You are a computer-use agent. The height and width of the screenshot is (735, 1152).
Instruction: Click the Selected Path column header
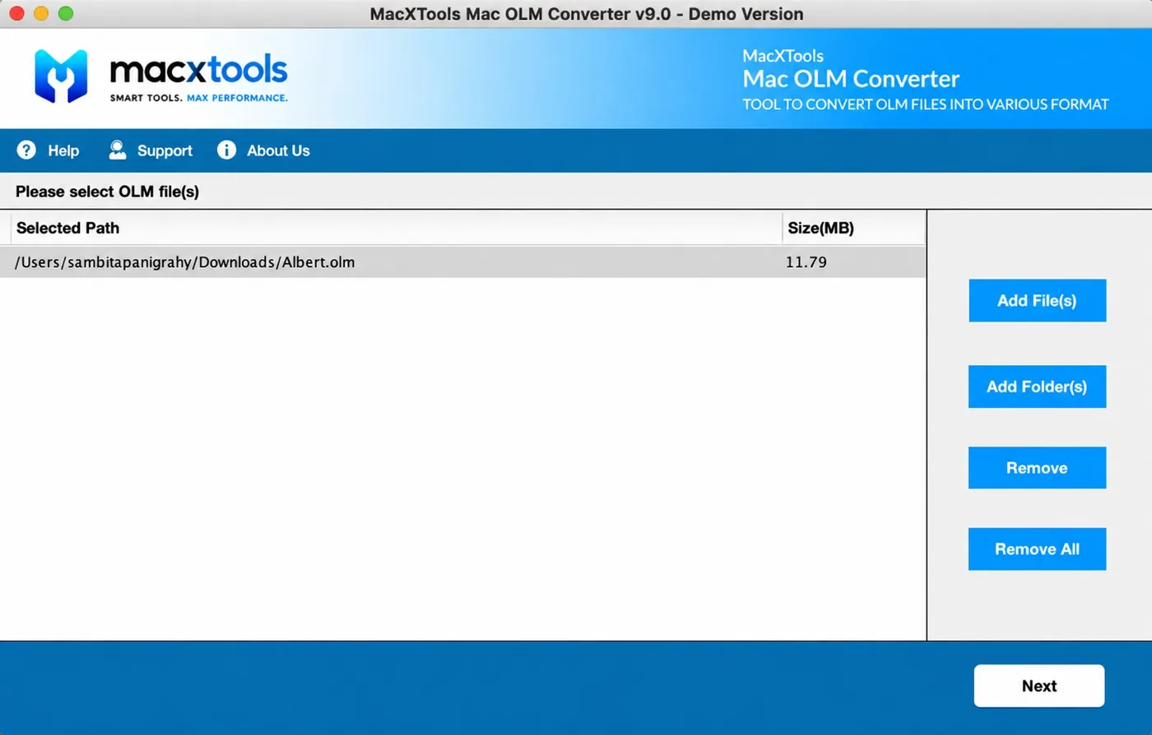tap(396, 228)
